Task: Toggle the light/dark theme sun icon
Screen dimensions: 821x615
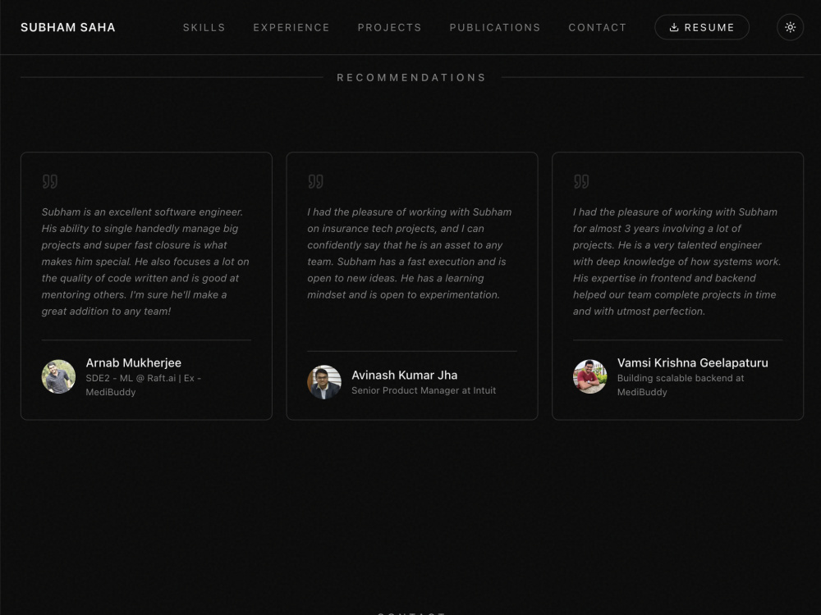Action: 790,27
